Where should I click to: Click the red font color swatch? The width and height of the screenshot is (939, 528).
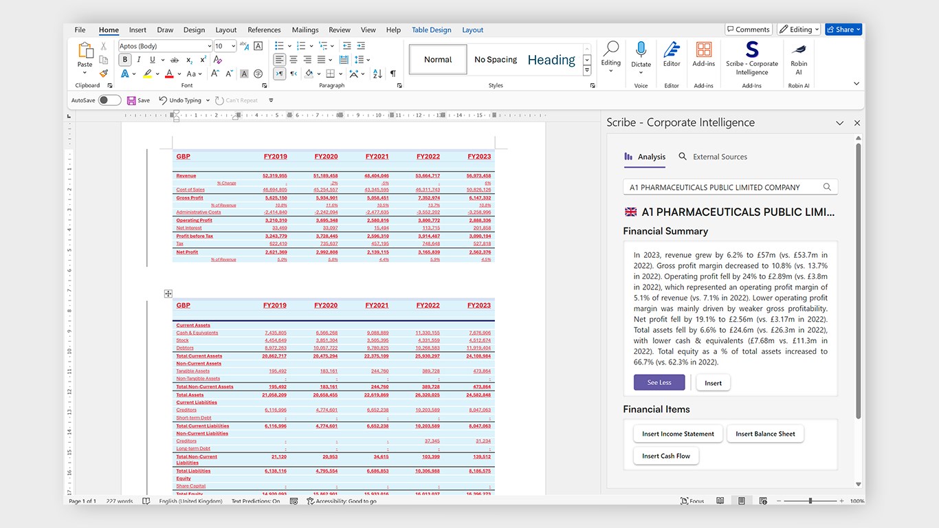(169, 74)
